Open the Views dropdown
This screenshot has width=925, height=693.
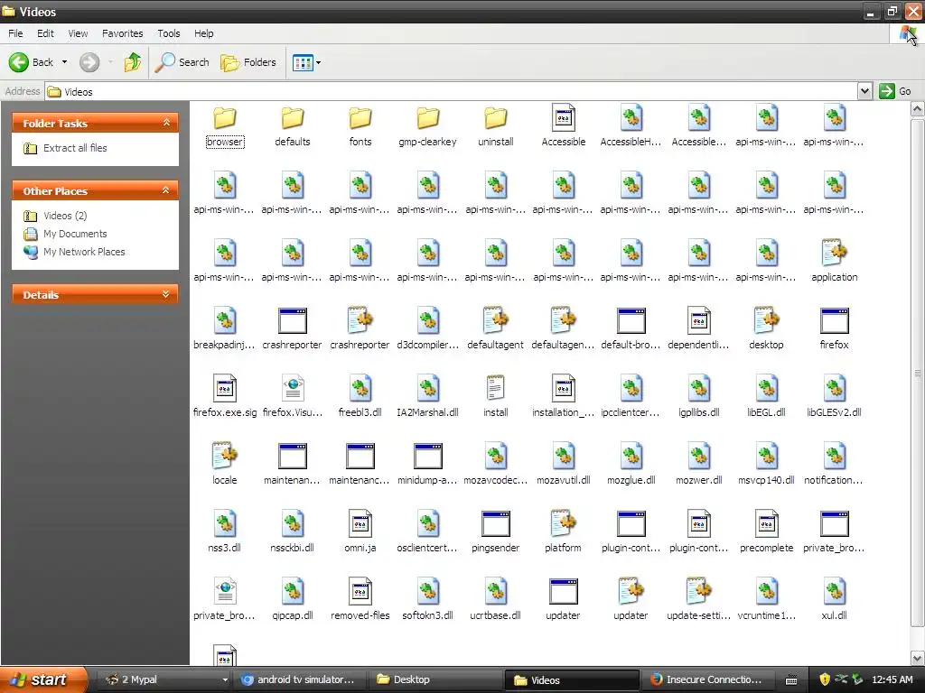307,62
